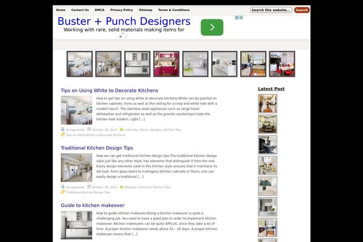Click the green arrow ad button
The width and height of the screenshot is (363, 242).
pos(212,27)
